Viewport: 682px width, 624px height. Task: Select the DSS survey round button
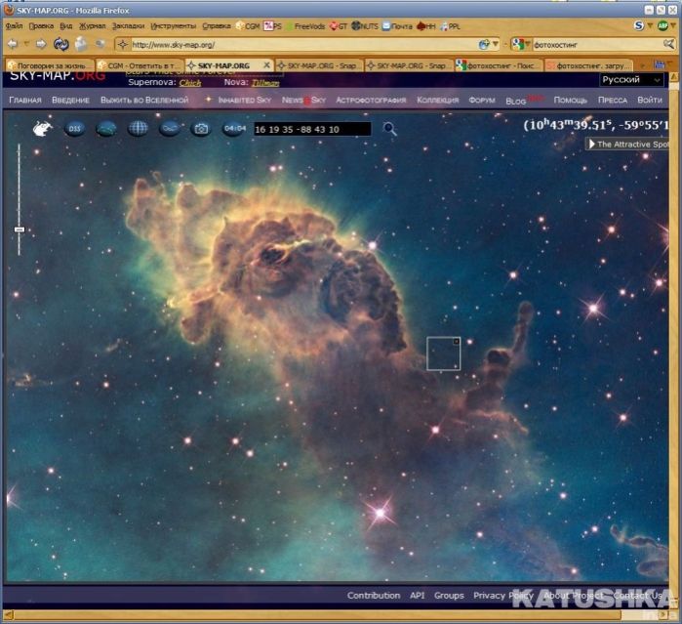[74, 129]
